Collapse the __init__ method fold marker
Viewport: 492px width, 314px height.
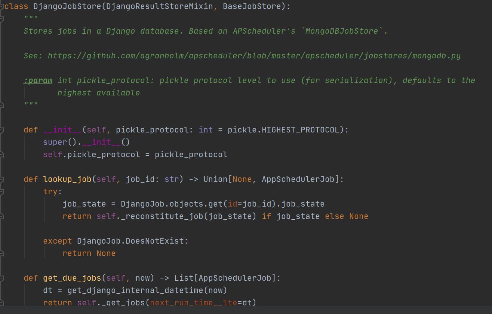1,130
